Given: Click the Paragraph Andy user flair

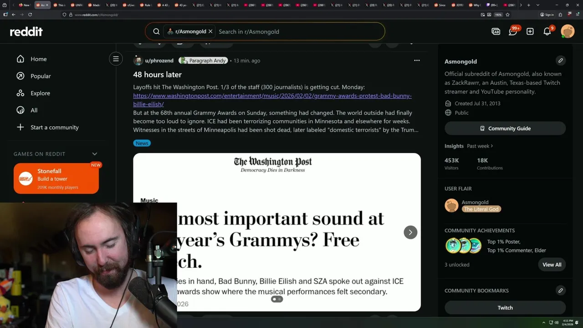Looking at the screenshot, I should coord(203,61).
